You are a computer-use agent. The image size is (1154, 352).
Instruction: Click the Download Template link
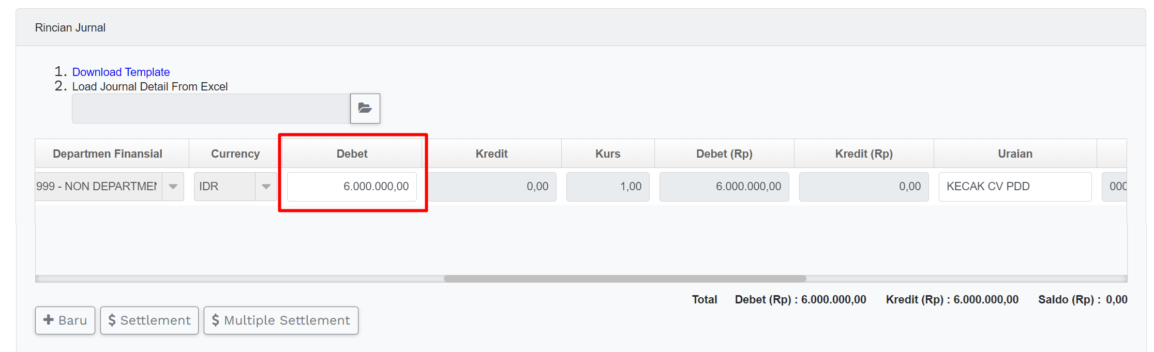(121, 72)
